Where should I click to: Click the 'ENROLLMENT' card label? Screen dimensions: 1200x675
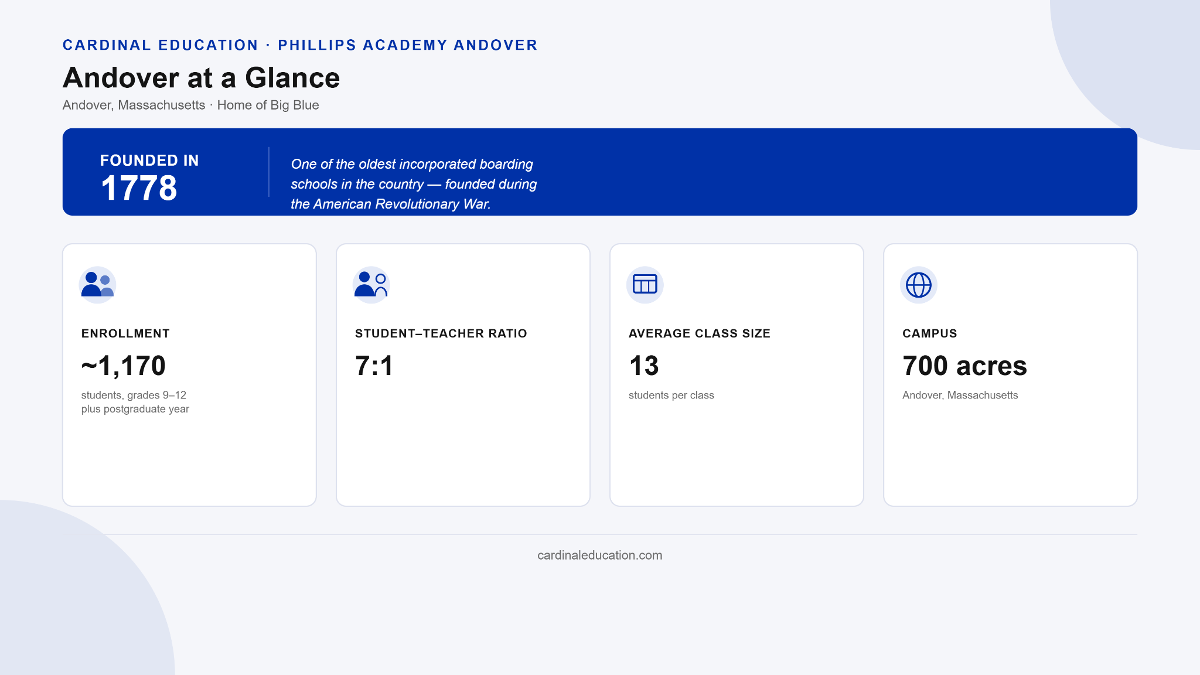coord(125,333)
